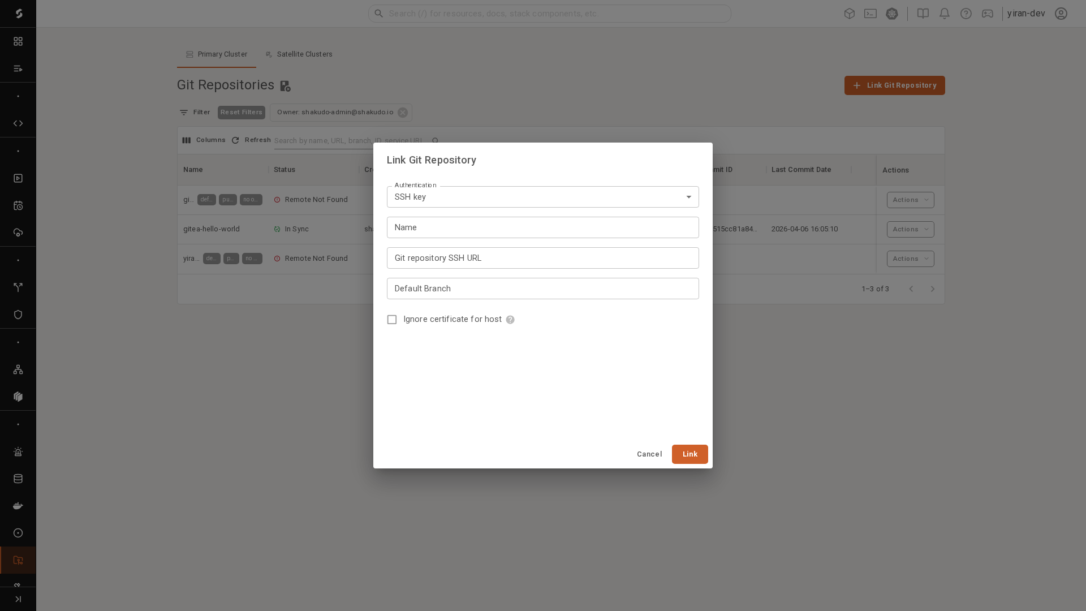Click the Link button to submit
This screenshot has width=1086, height=611.
[689, 454]
